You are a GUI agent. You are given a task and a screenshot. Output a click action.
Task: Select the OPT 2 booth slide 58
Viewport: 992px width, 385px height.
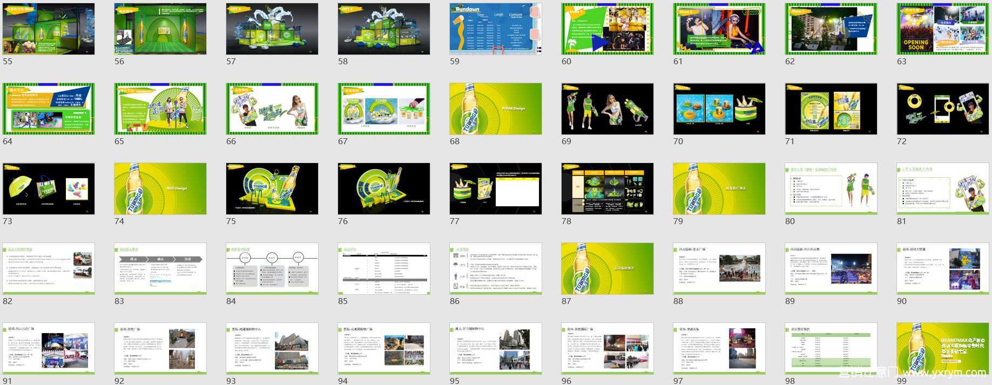coord(384,29)
